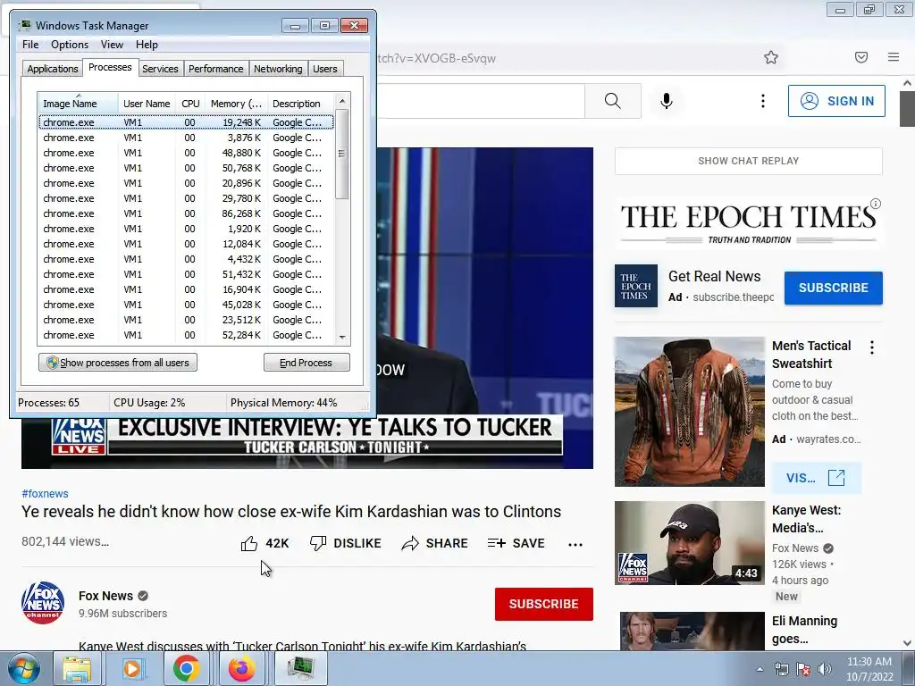Click YouTube search input field
This screenshot has width=915, height=686.
tap(480, 101)
